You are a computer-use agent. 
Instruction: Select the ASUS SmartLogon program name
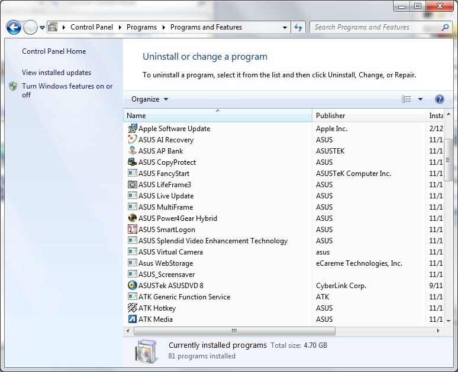[167, 230]
